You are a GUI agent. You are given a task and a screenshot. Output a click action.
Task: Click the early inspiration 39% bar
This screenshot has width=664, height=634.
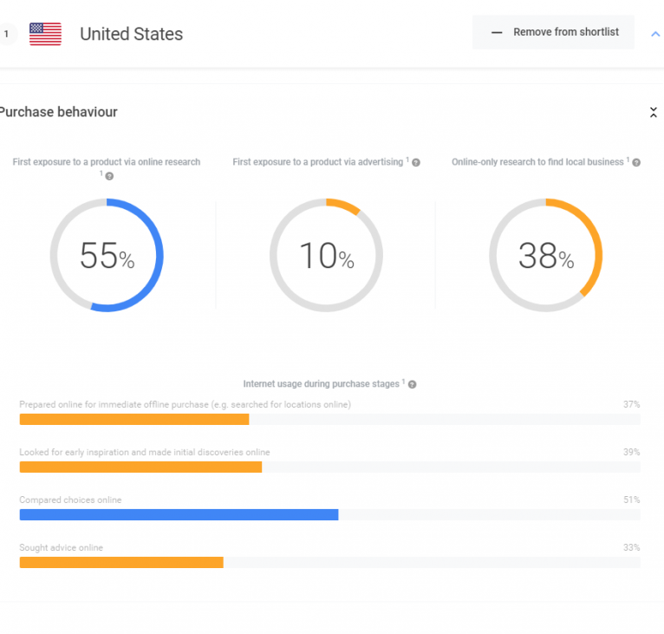click(x=140, y=467)
